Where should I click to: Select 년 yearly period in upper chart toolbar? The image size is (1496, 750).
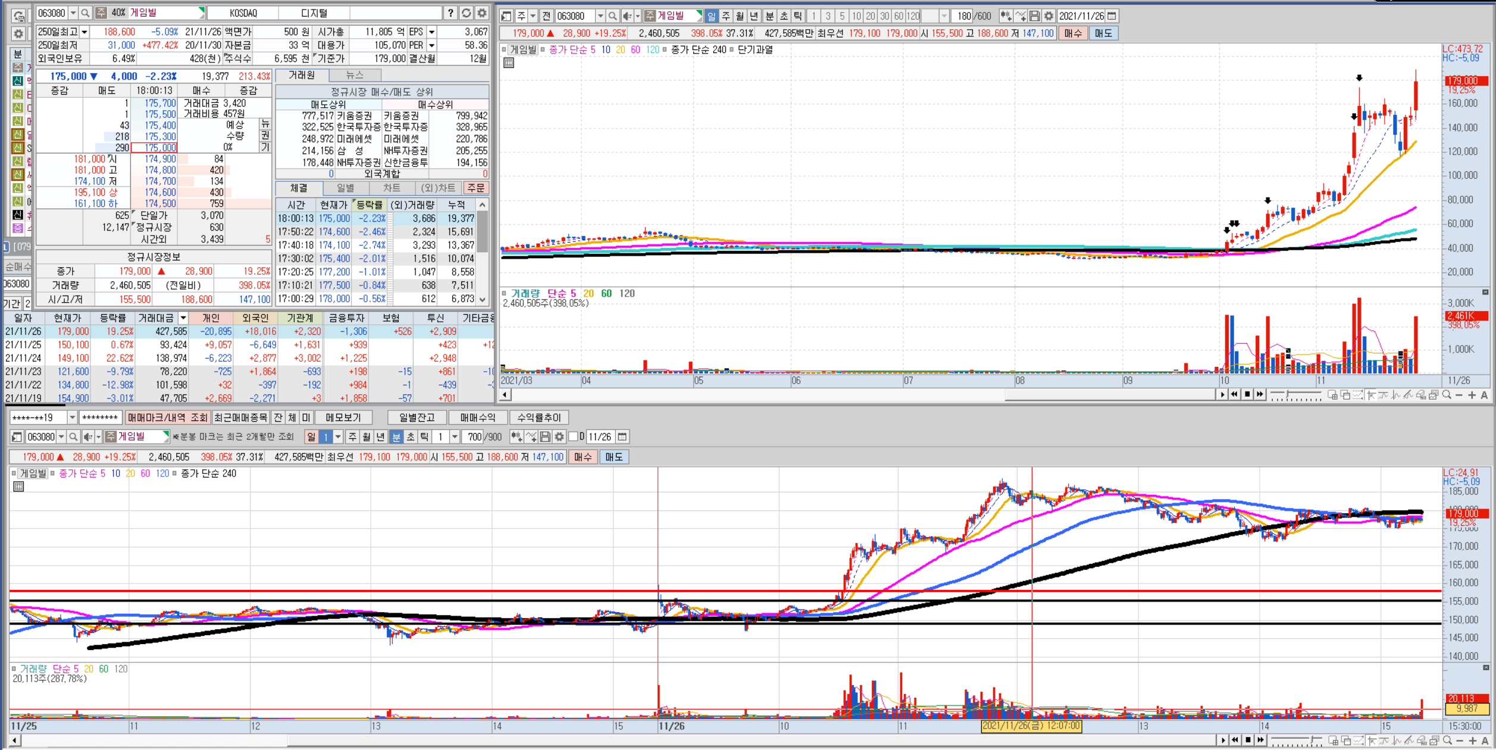(754, 16)
